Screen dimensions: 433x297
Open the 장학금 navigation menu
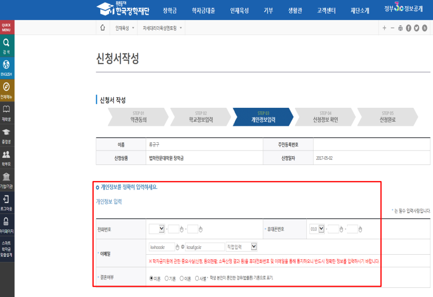pyautogui.click(x=171, y=10)
